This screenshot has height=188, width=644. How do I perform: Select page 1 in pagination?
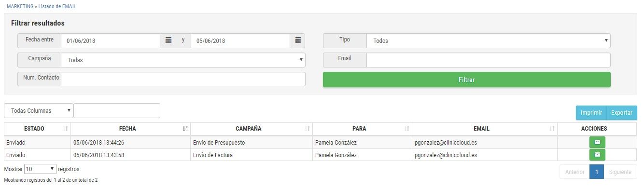tap(597, 172)
